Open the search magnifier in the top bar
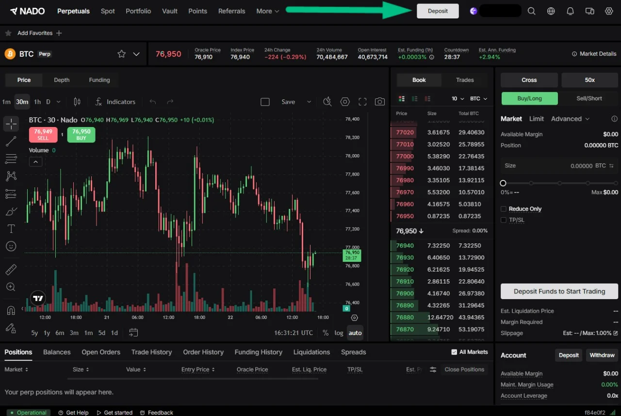Screen dimensions: 621x416 point(532,11)
